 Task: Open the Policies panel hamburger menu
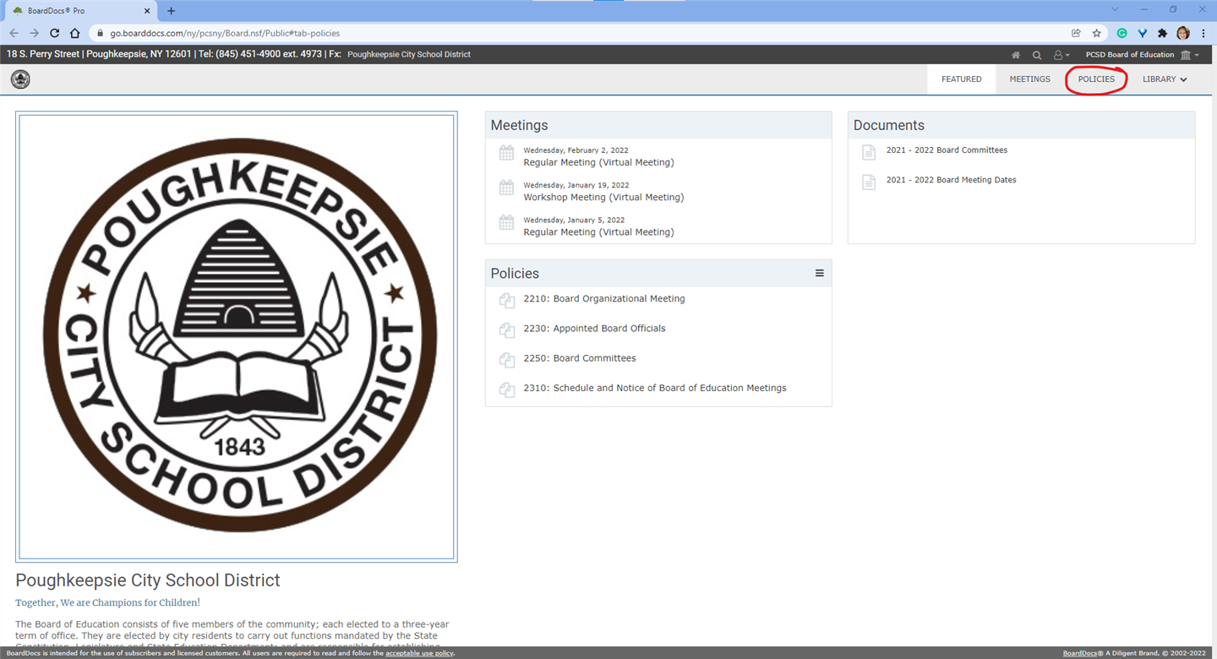(819, 273)
